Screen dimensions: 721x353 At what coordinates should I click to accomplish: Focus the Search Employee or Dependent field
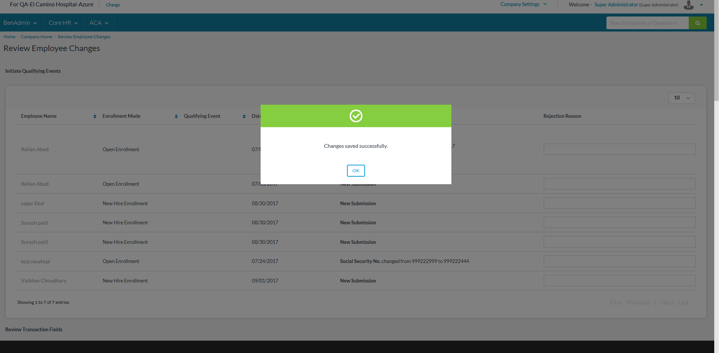pos(647,23)
